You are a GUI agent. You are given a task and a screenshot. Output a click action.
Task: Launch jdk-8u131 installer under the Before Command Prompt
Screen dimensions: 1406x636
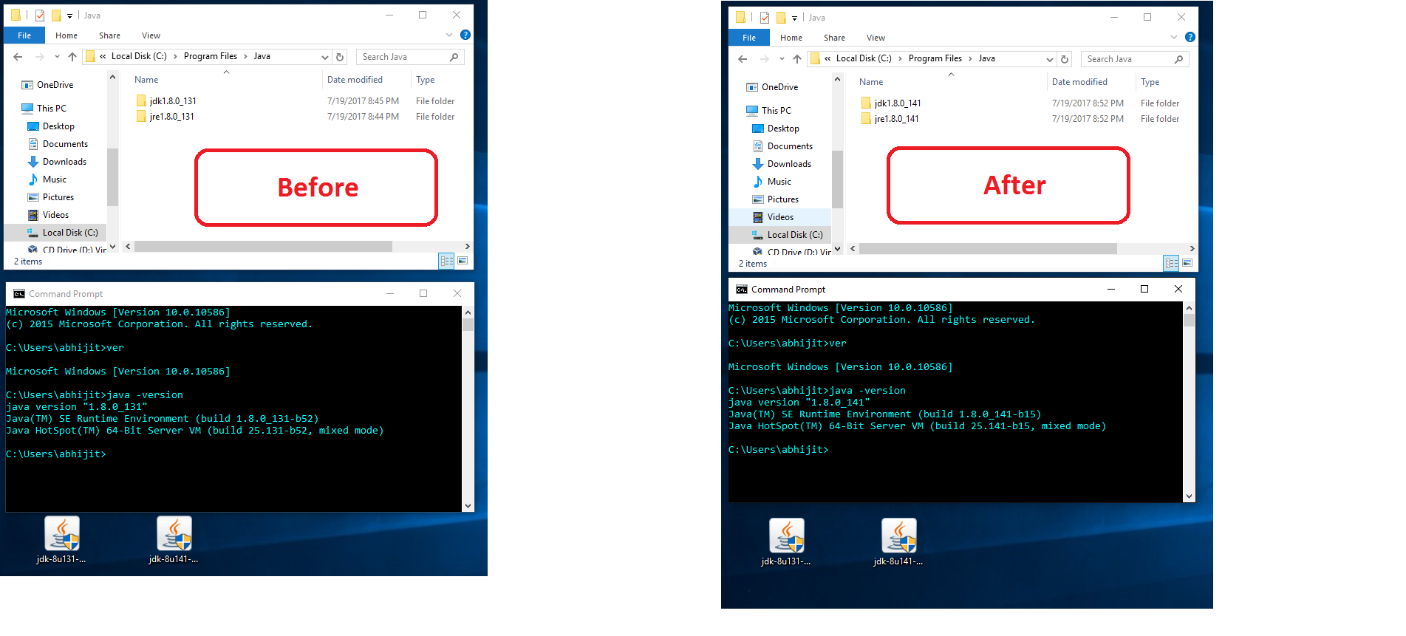(61, 540)
